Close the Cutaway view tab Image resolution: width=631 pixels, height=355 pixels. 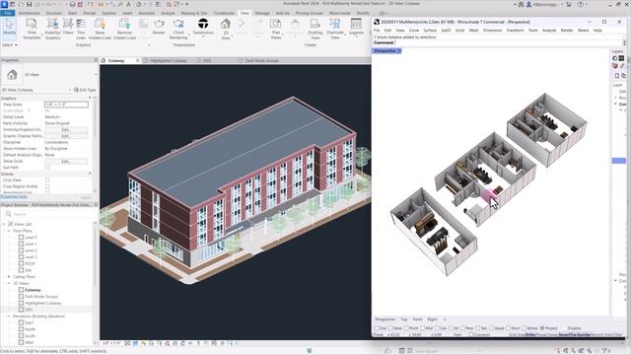click(x=138, y=60)
